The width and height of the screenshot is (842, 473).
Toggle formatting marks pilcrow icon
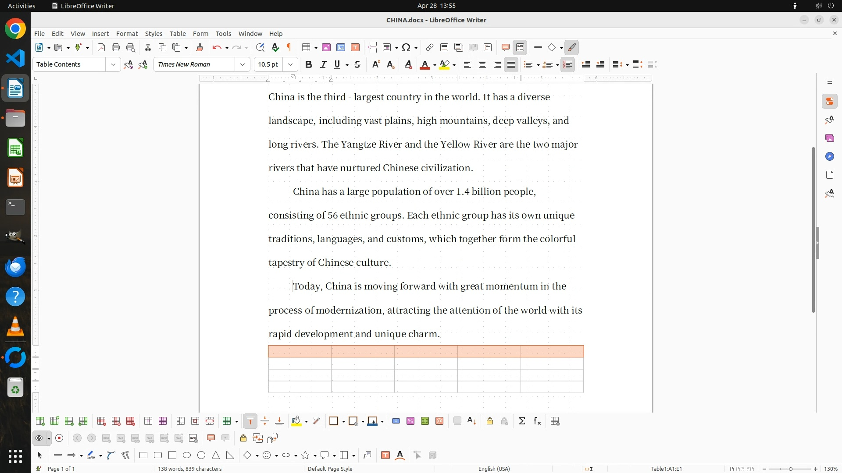[x=289, y=47]
